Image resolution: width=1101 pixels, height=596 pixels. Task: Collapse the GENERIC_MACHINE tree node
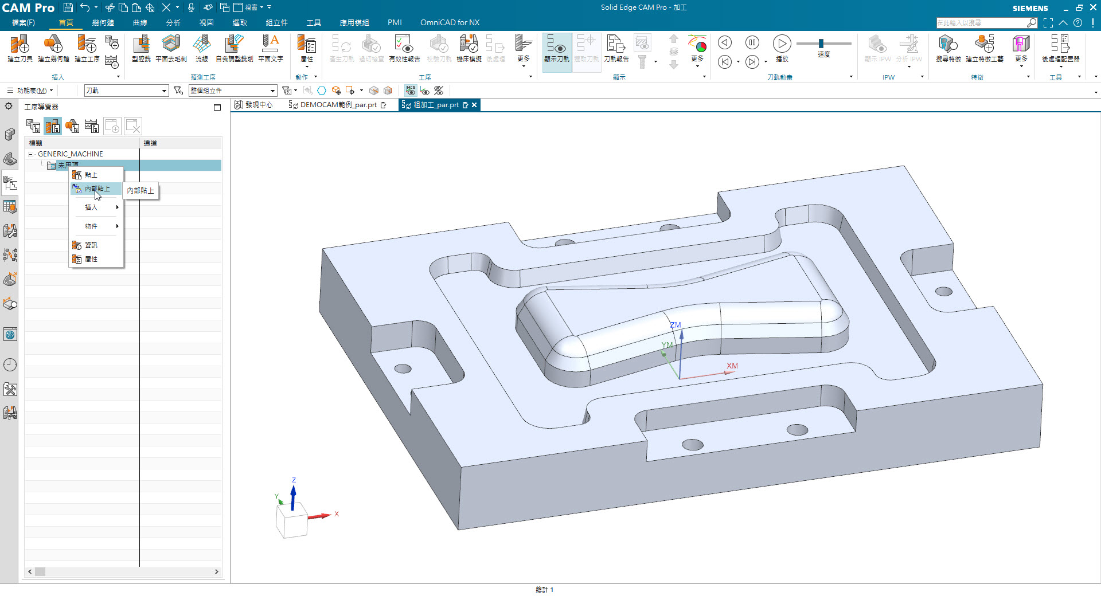(x=31, y=154)
